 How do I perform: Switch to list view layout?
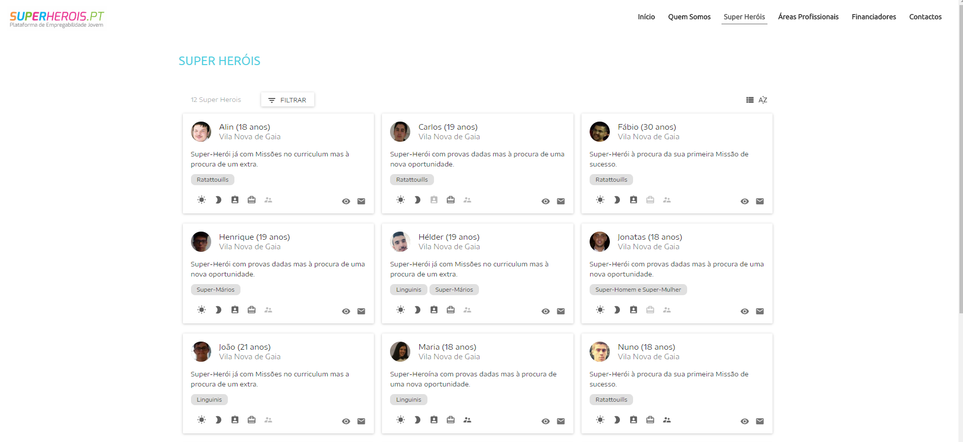[x=750, y=100]
